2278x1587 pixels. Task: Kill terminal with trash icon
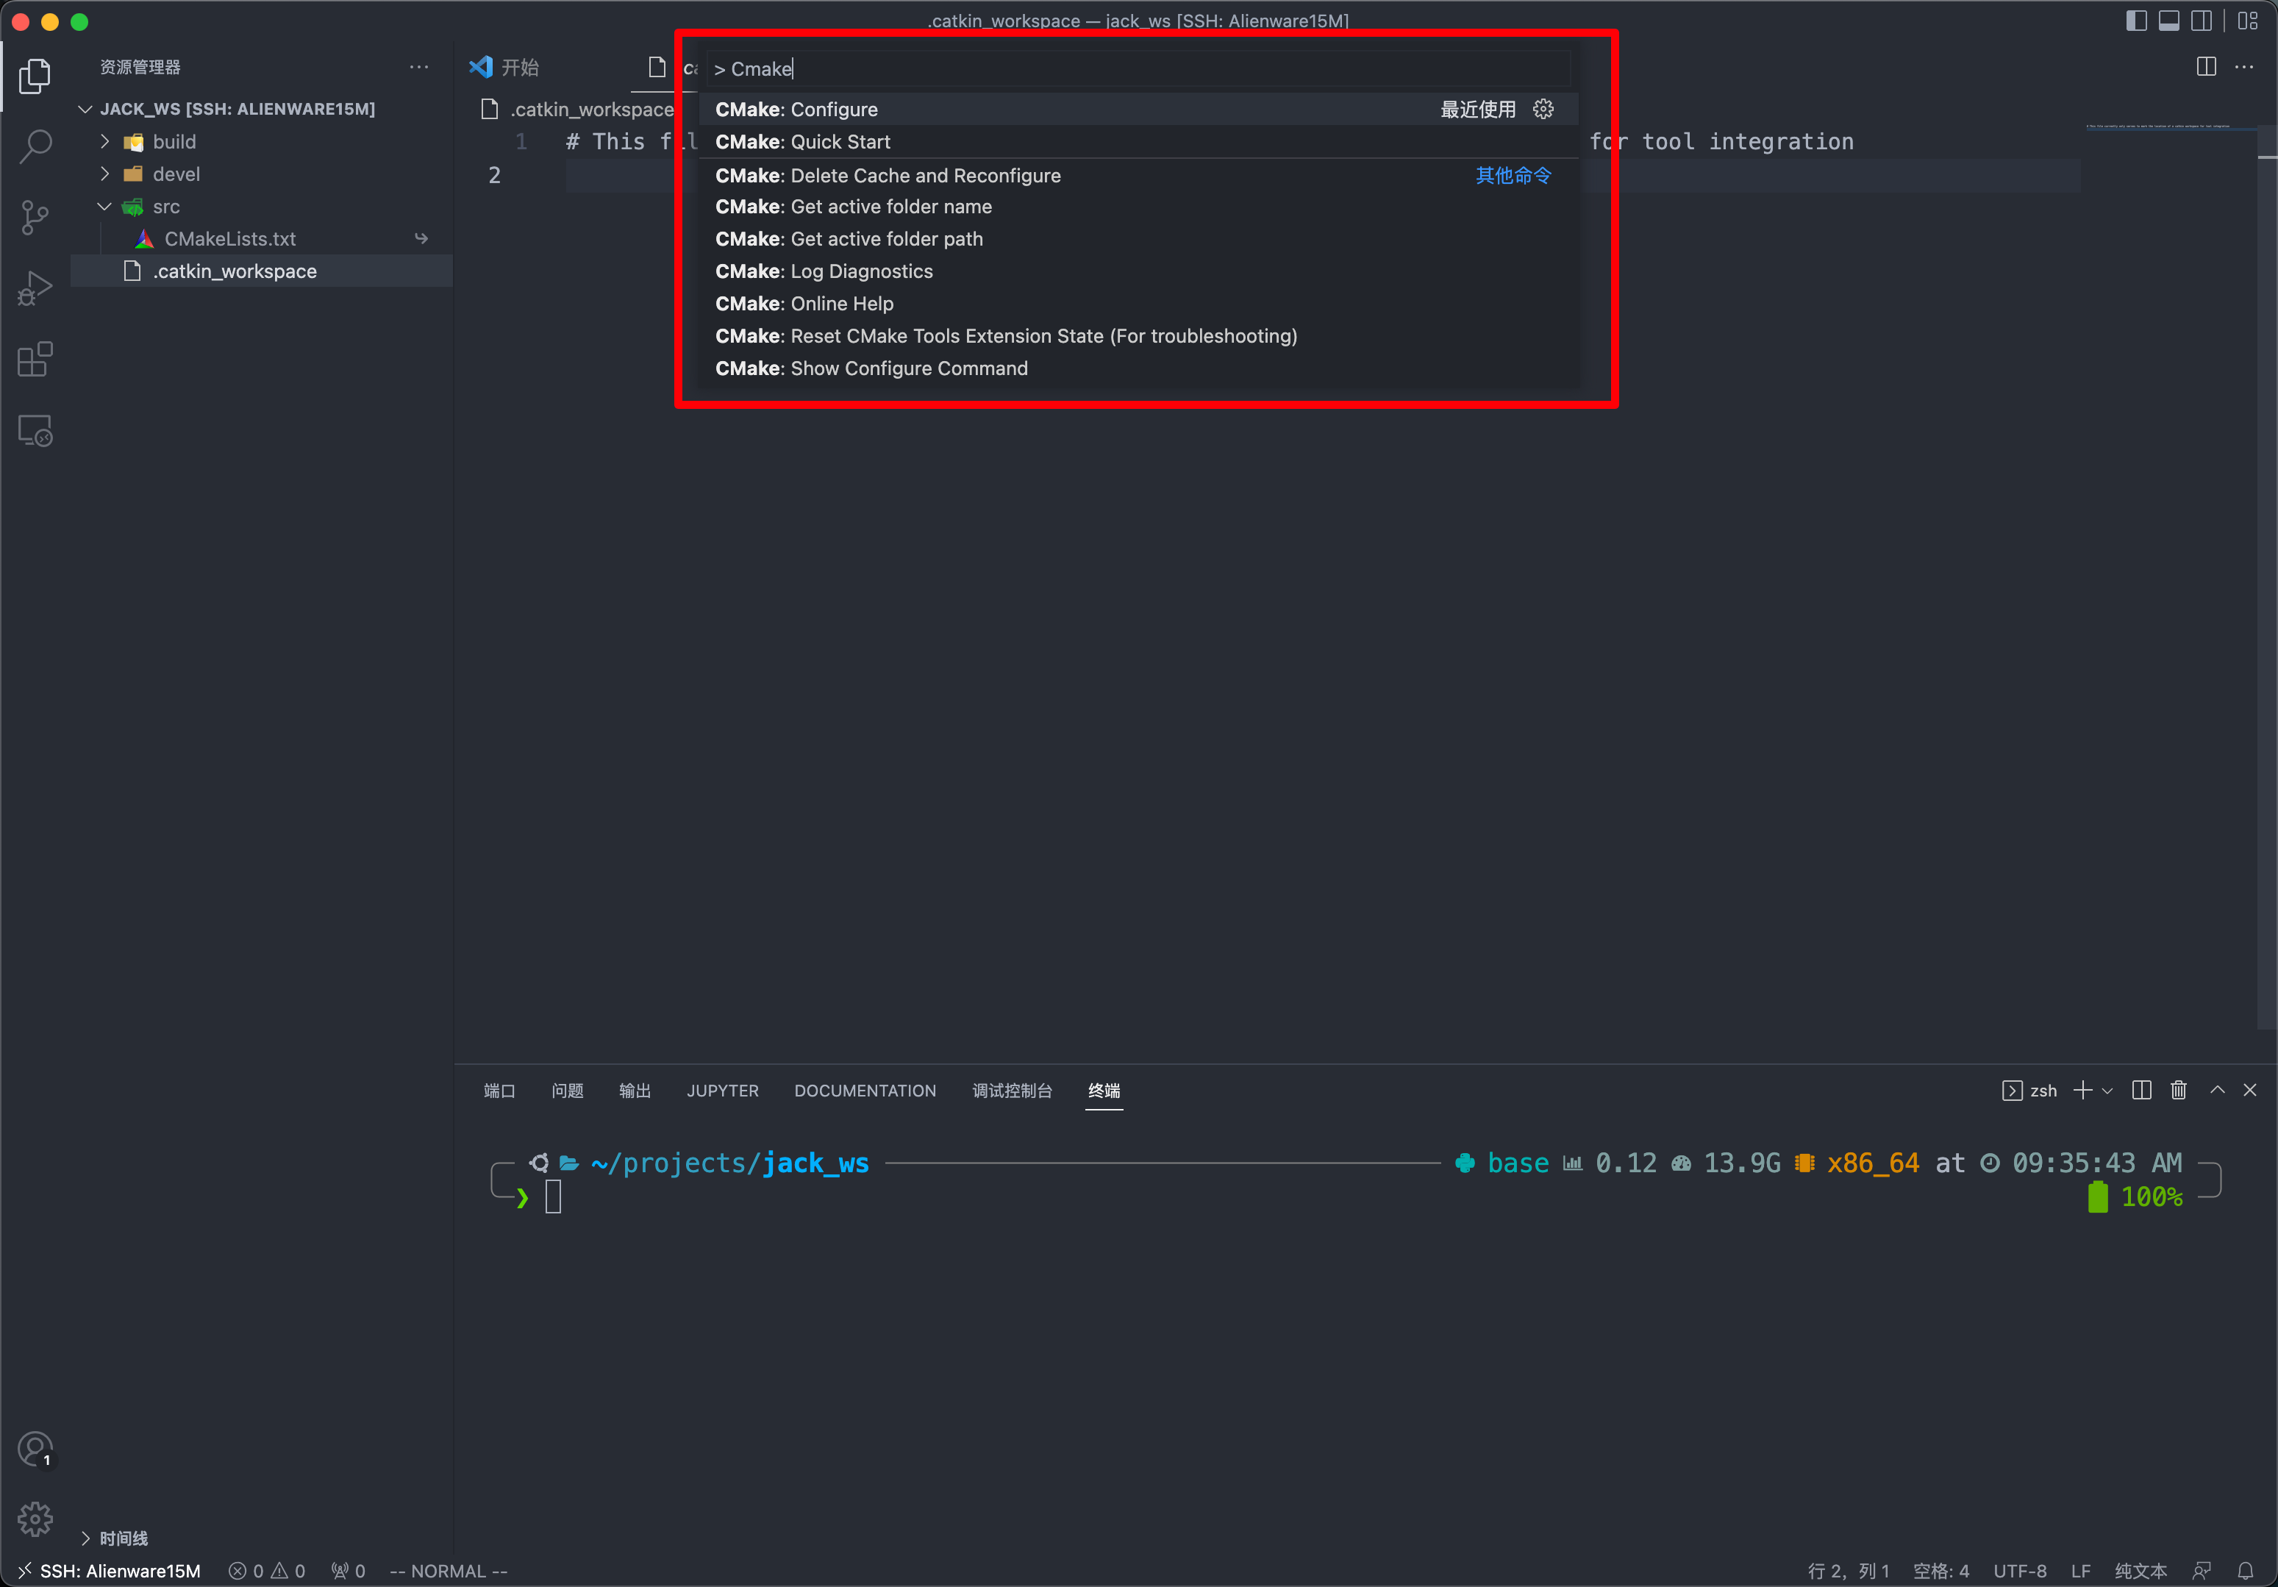(2179, 1090)
